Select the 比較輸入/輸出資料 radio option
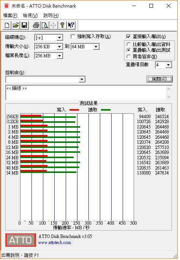 pos(129,44)
